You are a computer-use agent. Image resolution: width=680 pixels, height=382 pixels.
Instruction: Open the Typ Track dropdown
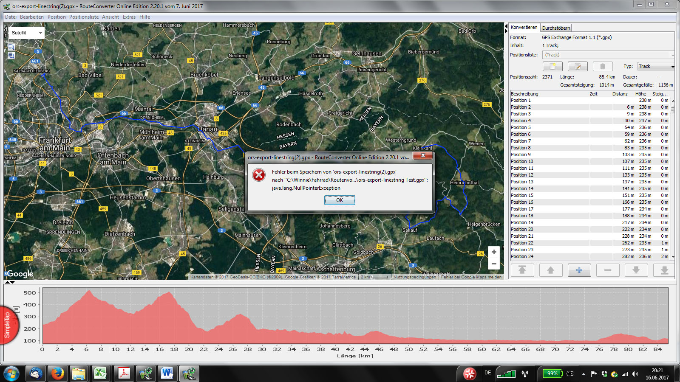click(656, 67)
